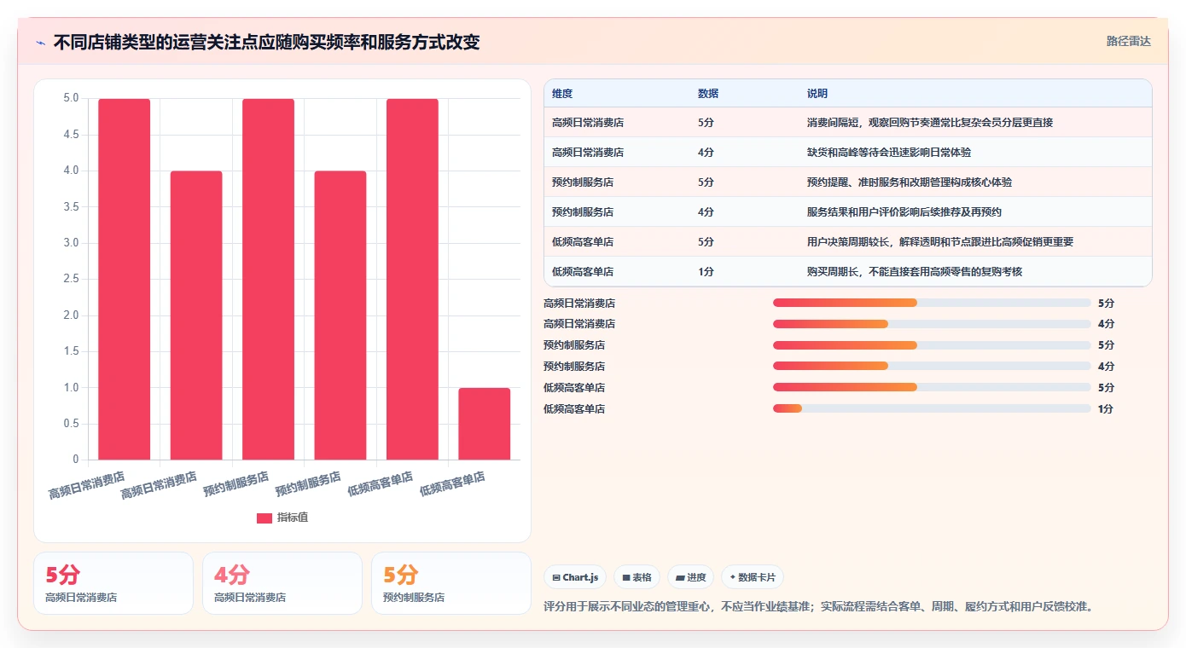This screenshot has height=648, width=1186.
Task: Click the 高频日常消费店 chart bar valued 4.0
Action: (196, 315)
